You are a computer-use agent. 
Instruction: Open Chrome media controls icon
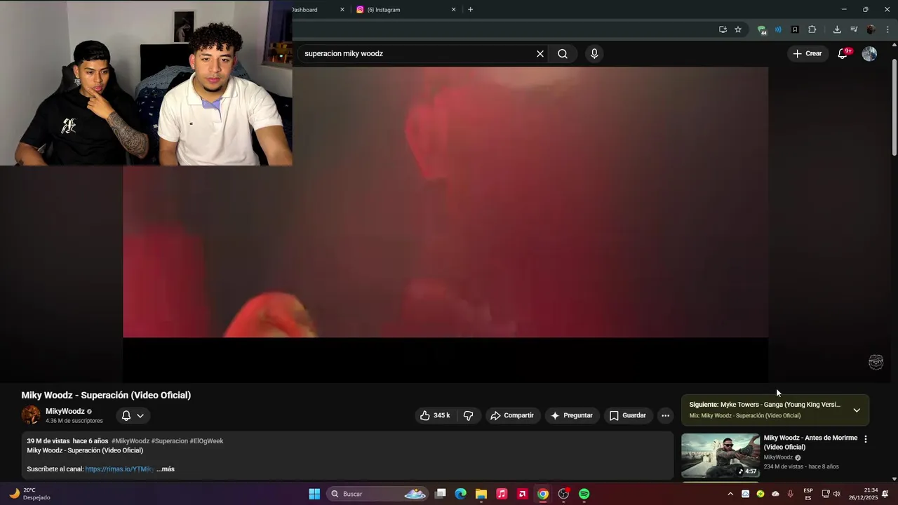tap(854, 29)
